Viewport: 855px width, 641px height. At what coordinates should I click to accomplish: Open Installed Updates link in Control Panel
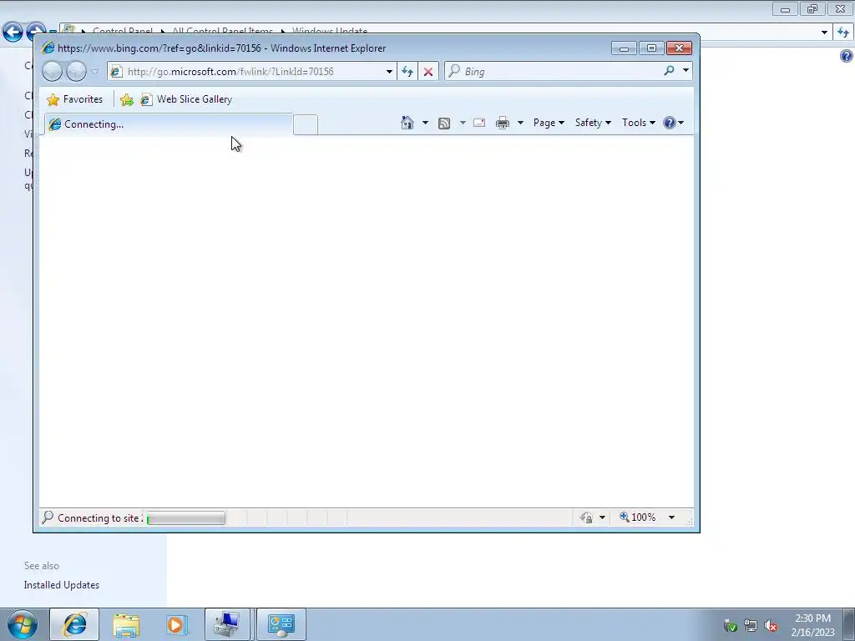coord(62,585)
